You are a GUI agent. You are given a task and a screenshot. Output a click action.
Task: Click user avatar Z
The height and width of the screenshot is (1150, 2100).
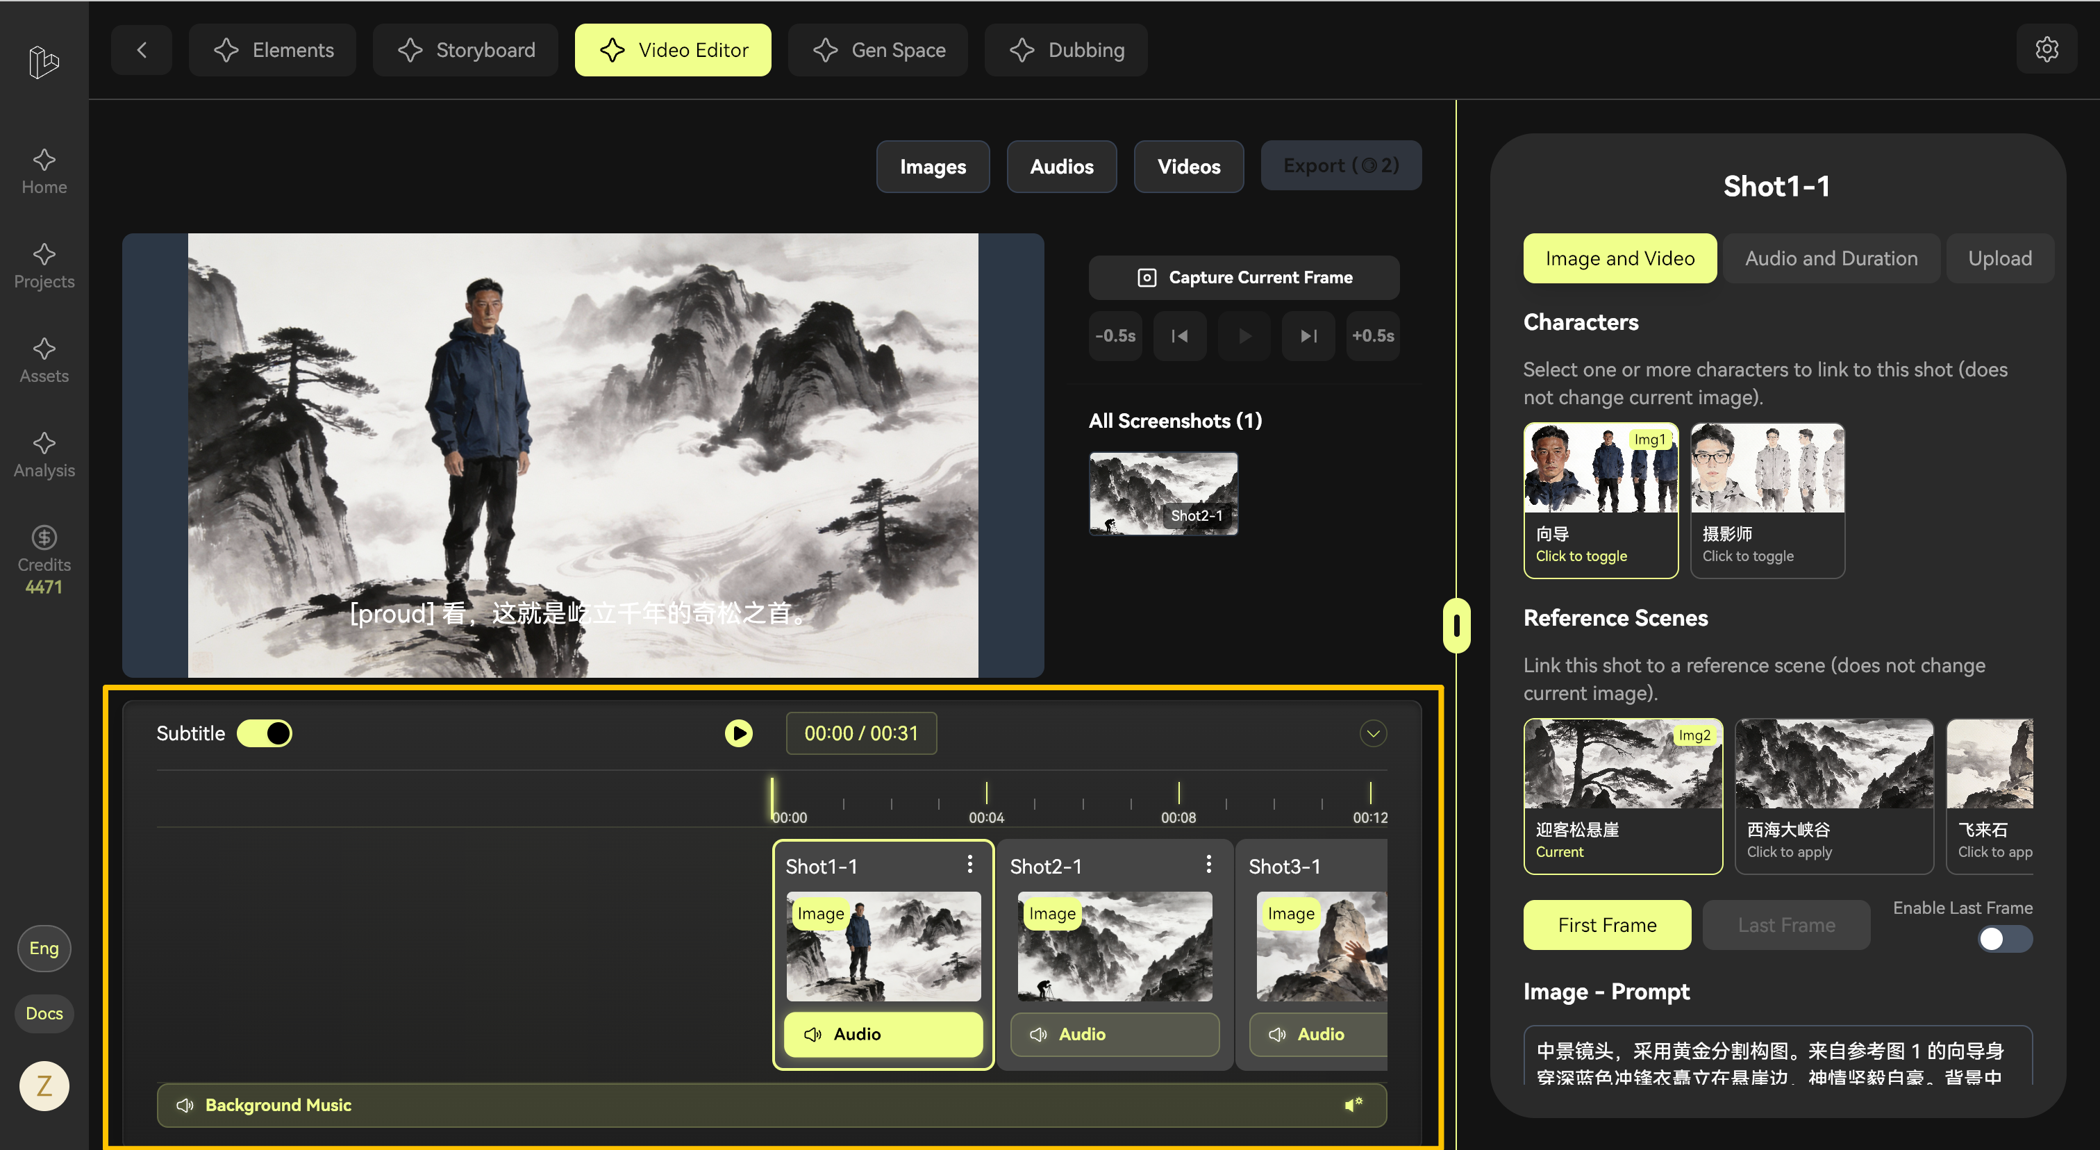[44, 1085]
